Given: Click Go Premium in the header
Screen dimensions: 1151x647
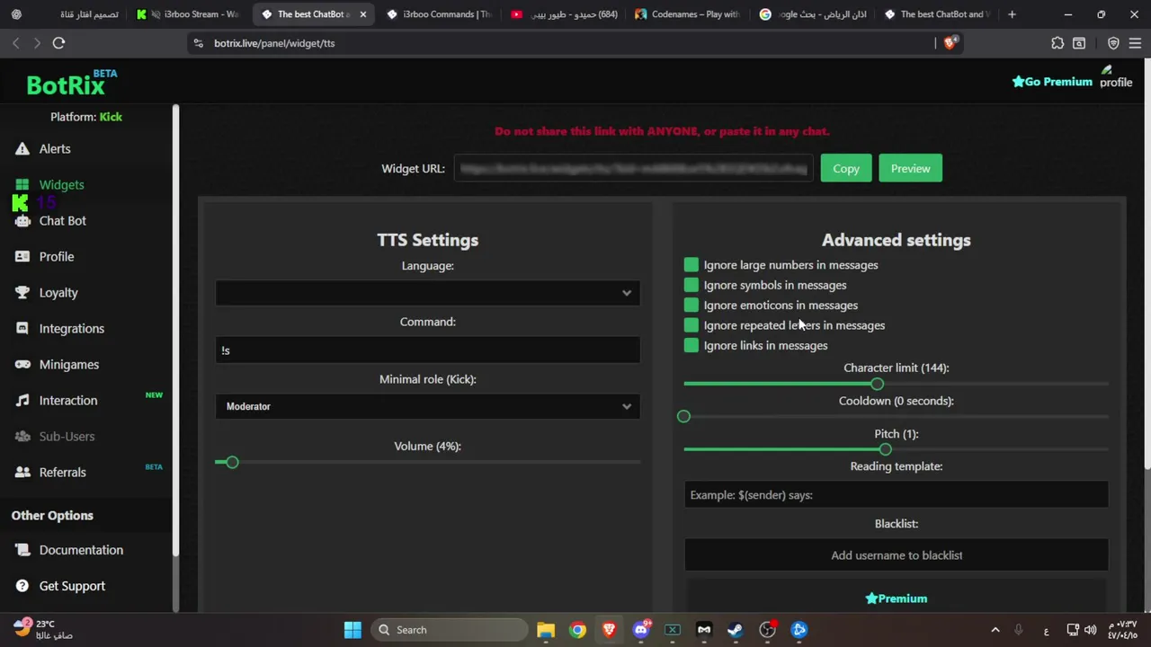Looking at the screenshot, I should [x=1052, y=82].
